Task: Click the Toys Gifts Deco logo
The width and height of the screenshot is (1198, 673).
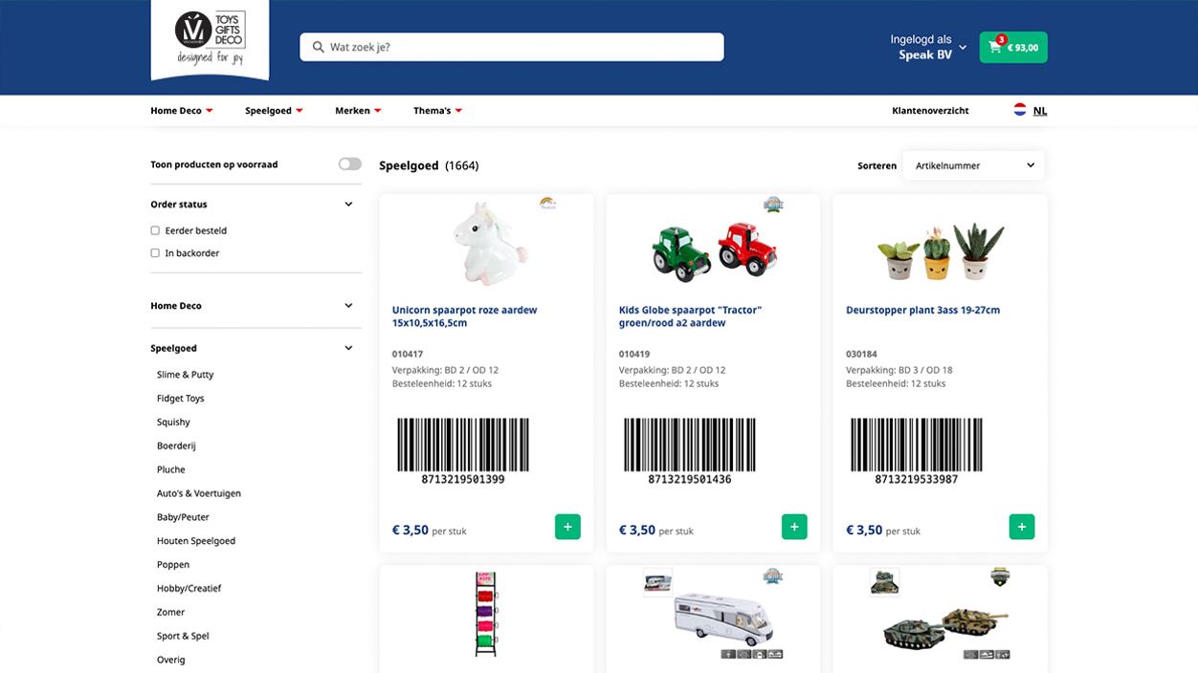Action: tap(211, 38)
